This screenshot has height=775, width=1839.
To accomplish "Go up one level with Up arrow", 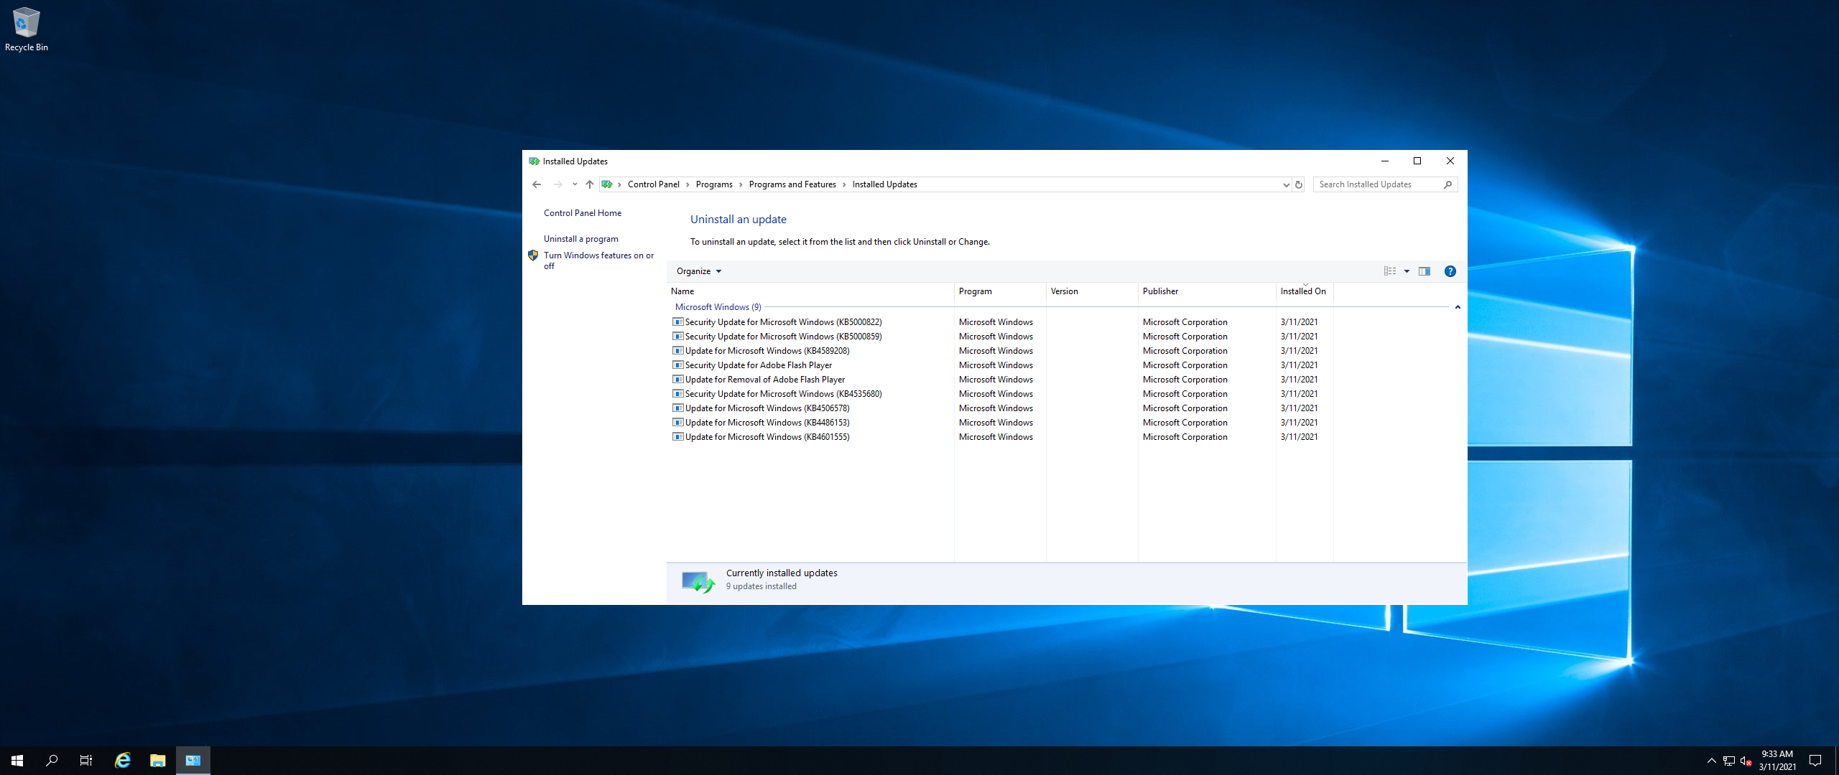I will (590, 184).
